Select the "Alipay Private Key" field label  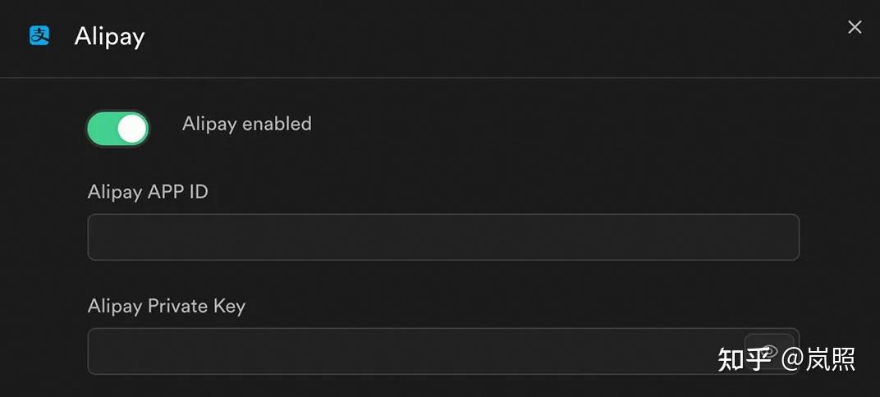click(167, 306)
